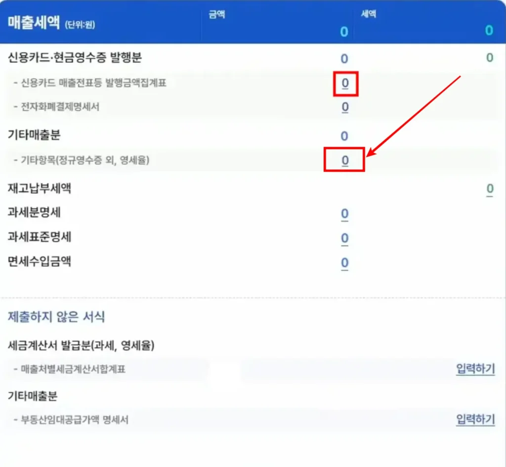This screenshot has width=506, height=467.
Task: Select the 세액 column header
Action: pyautogui.click(x=369, y=14)
